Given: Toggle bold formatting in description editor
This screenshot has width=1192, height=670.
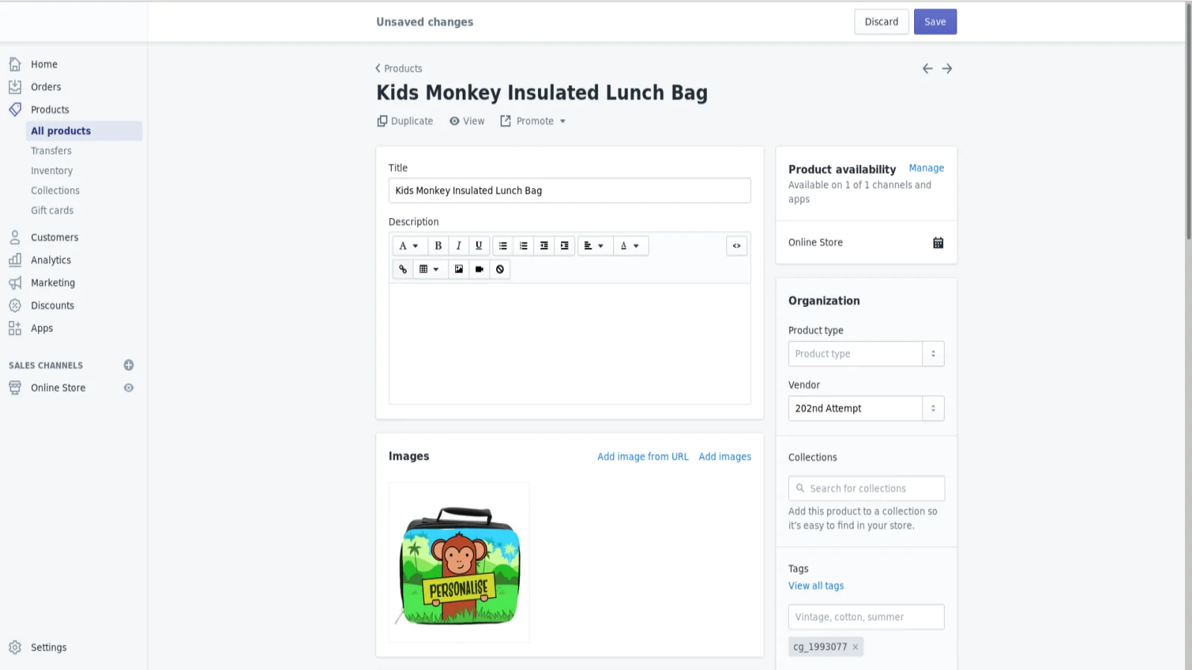Looking at the screenshot, I should click(438, 246).
